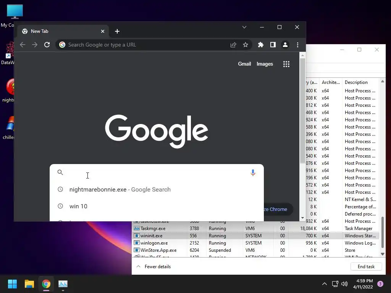This screenshot has width=391, height=293.
Task: Click the Customize Chrome button
Action: (x=278, y=209)
